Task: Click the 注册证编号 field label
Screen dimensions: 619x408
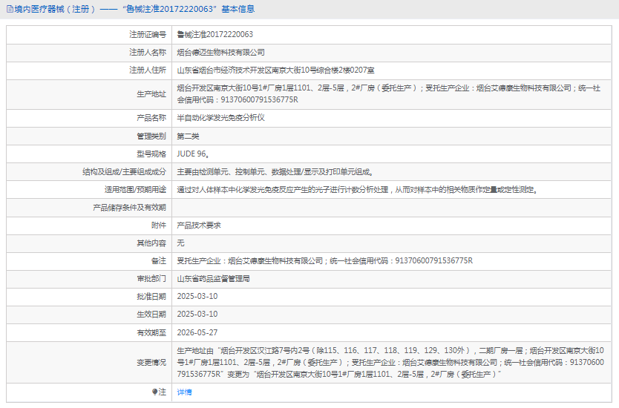Action: point(148,34)
